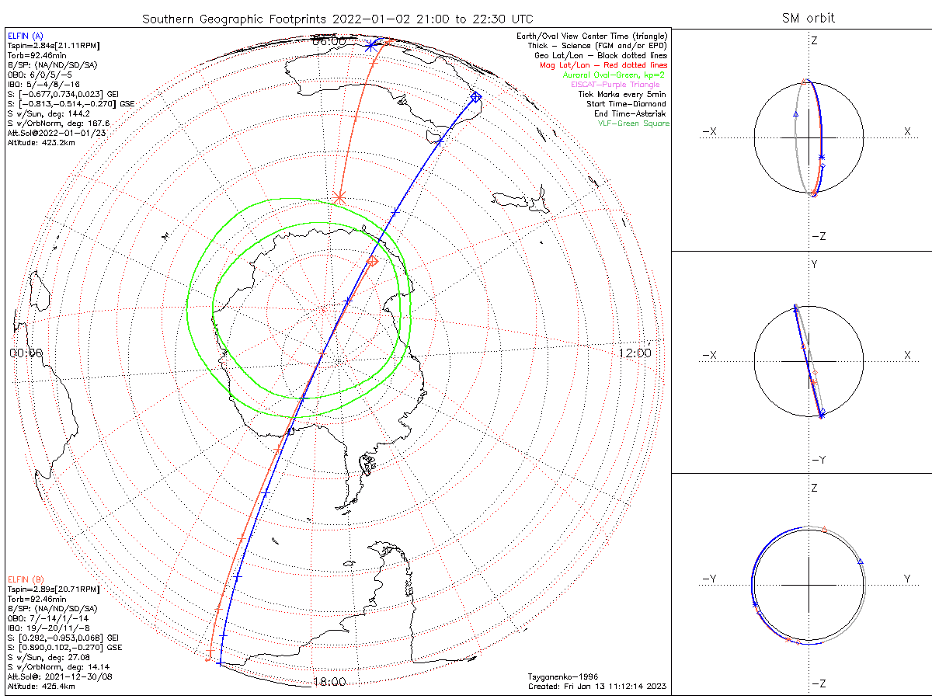Select 'S w/OrbNorm, deg: 167.6'
The image size is (932, 699).
pyautogui.click(x=58, y=123)
